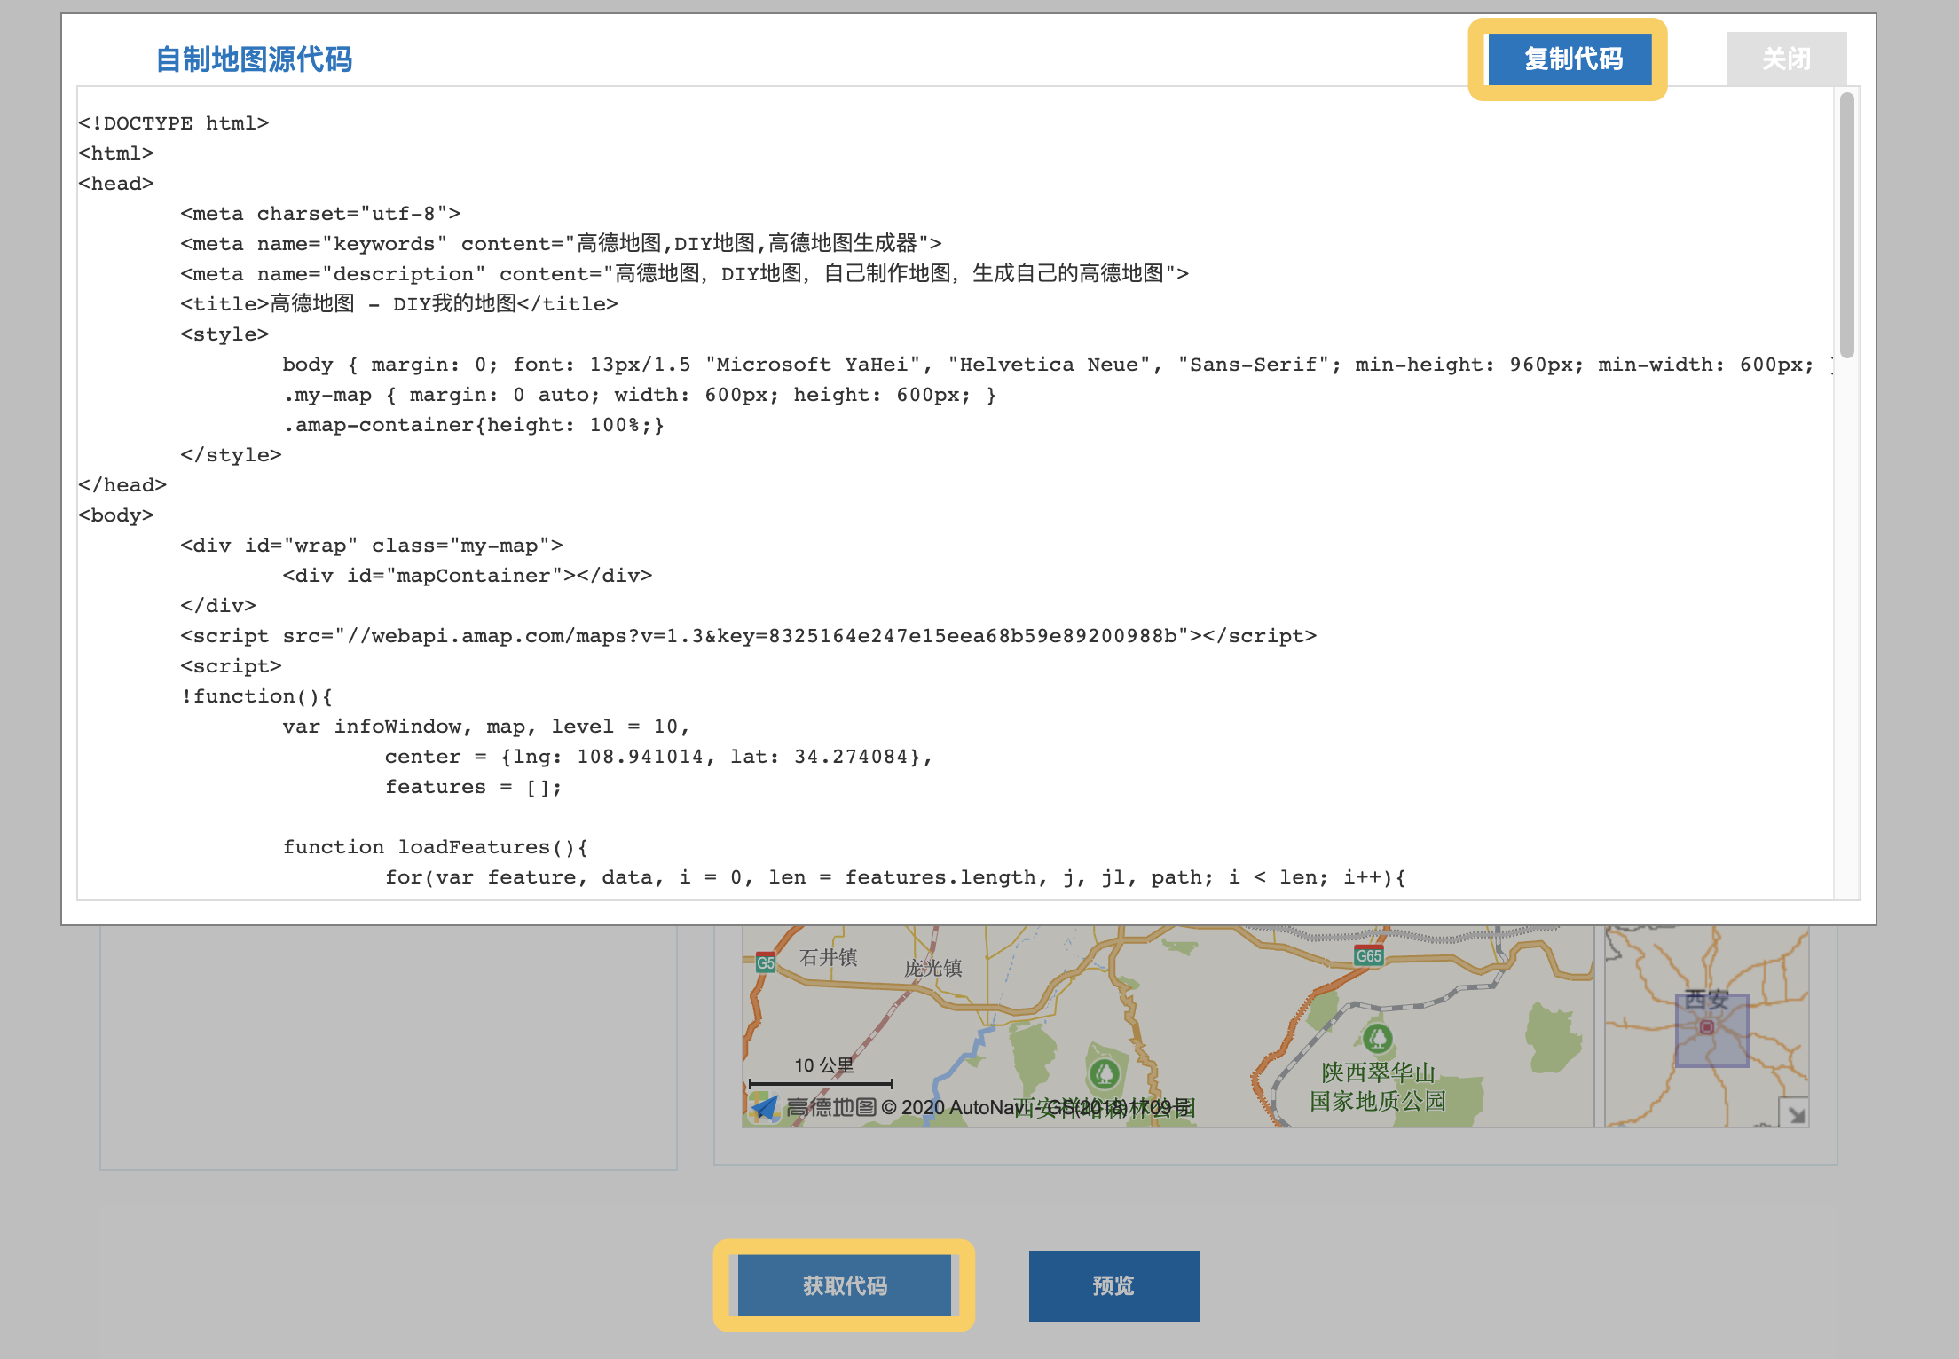Click the G65 highway shield icon

pos(1368,956)
